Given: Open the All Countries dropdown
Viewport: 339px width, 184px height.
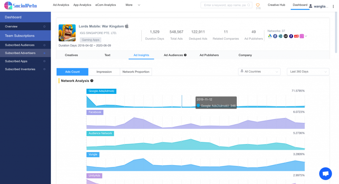Looking at the screenshot, I should 259,72.
